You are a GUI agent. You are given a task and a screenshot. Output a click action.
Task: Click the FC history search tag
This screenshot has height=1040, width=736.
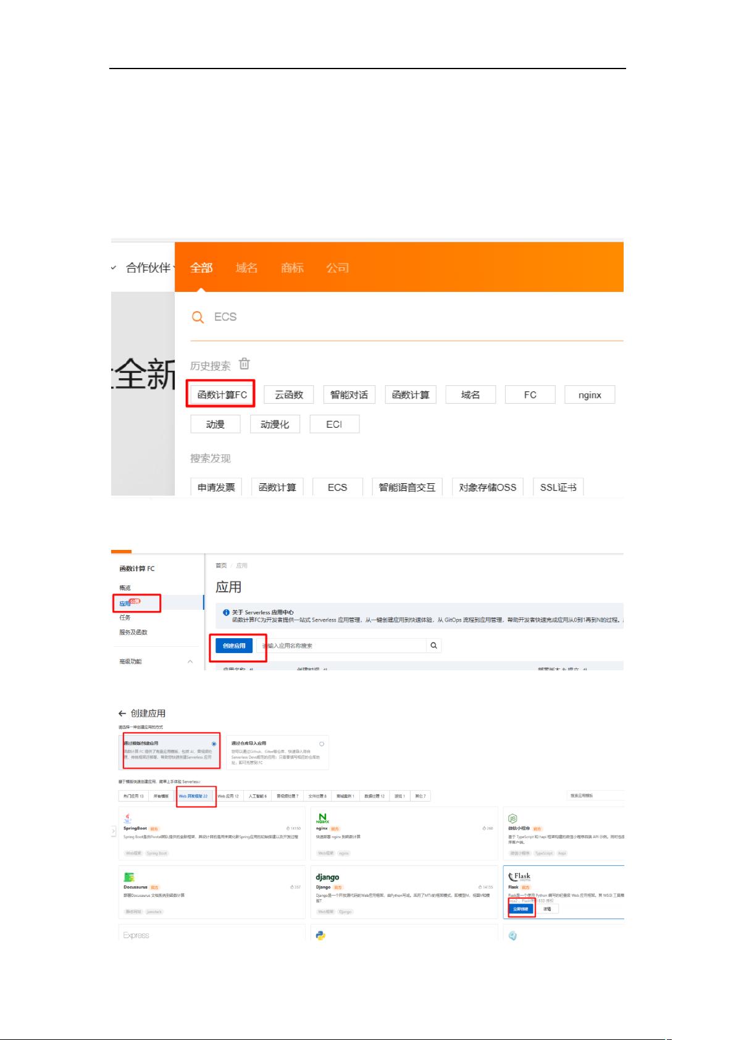[x=530, y=395]
